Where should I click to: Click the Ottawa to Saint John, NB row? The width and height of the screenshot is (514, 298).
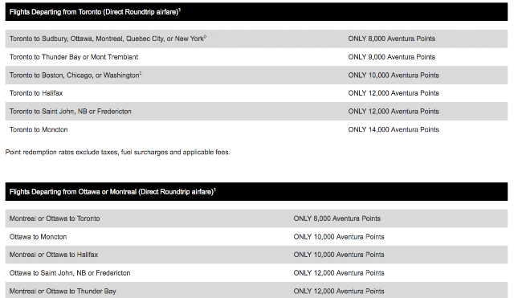point(256,273)
